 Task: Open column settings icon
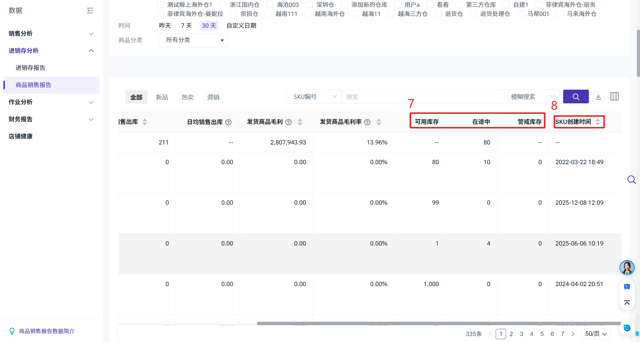click(x=614, y=96)
